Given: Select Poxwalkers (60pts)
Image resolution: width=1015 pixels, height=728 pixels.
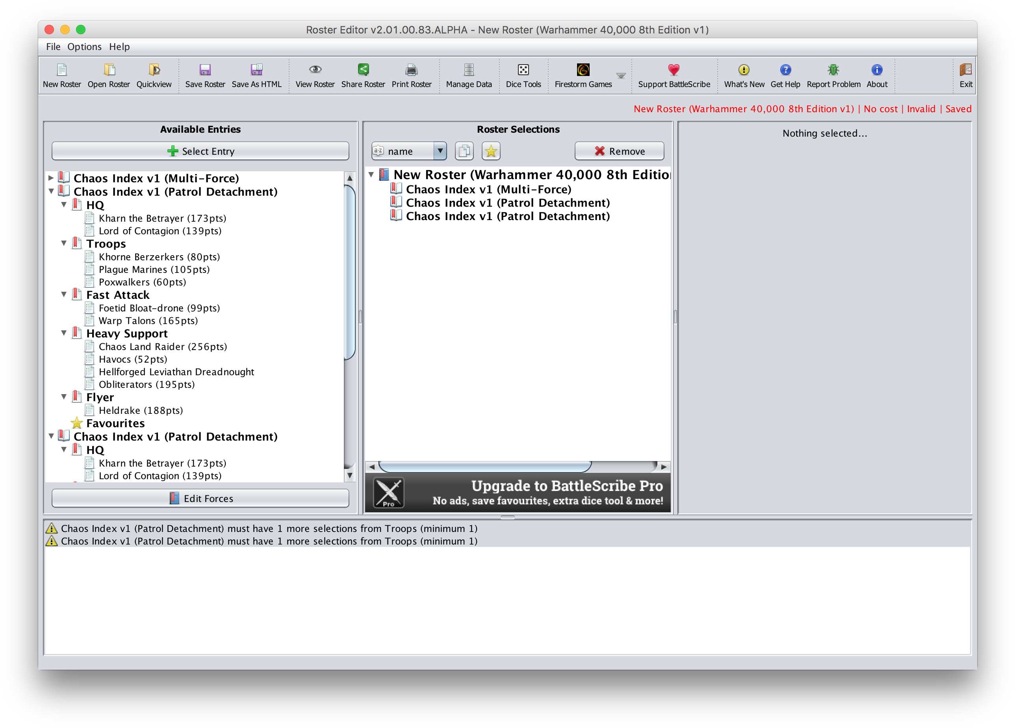Looking at the screenshot, I should (142, 282).
